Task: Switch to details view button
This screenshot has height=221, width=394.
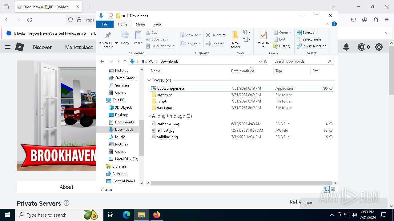Action: tap(326, 189)
